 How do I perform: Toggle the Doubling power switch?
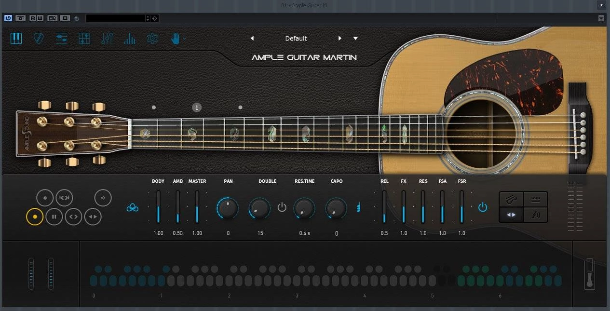tap(282, 208)
